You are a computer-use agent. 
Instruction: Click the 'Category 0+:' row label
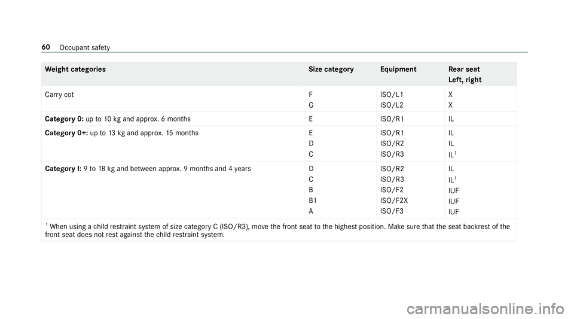pos(66,133)
